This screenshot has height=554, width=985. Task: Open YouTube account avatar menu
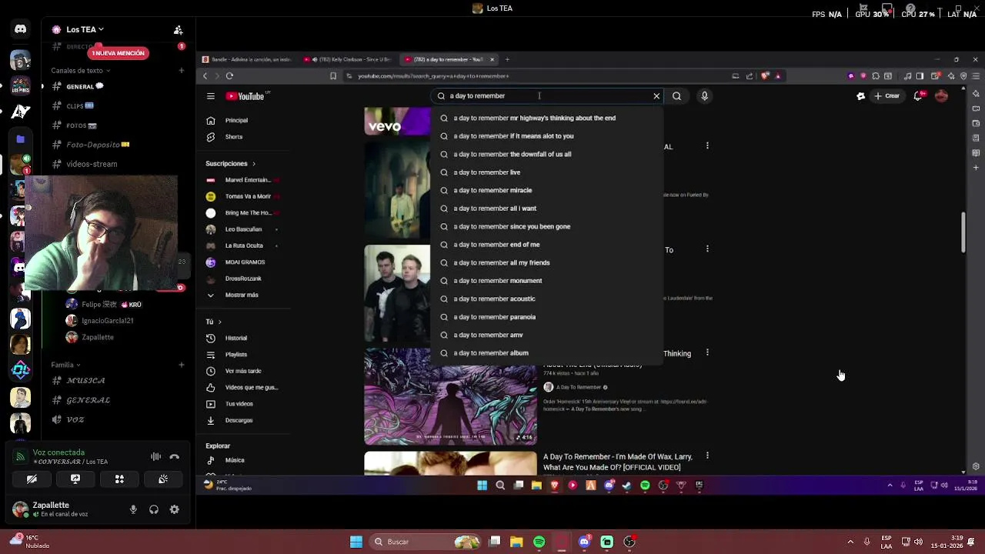(941, 96)
